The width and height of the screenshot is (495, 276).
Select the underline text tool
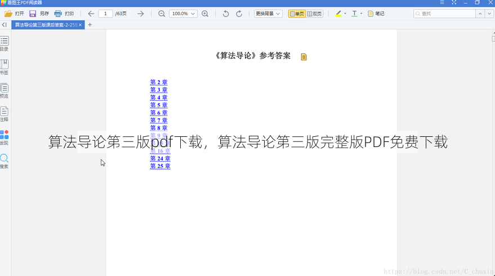(x=355, y=14)
